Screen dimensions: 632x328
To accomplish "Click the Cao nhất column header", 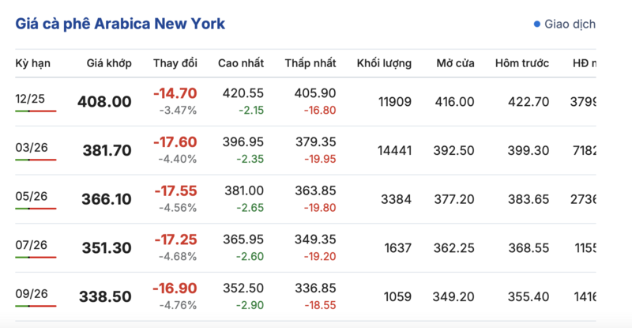I will point(241,62).
